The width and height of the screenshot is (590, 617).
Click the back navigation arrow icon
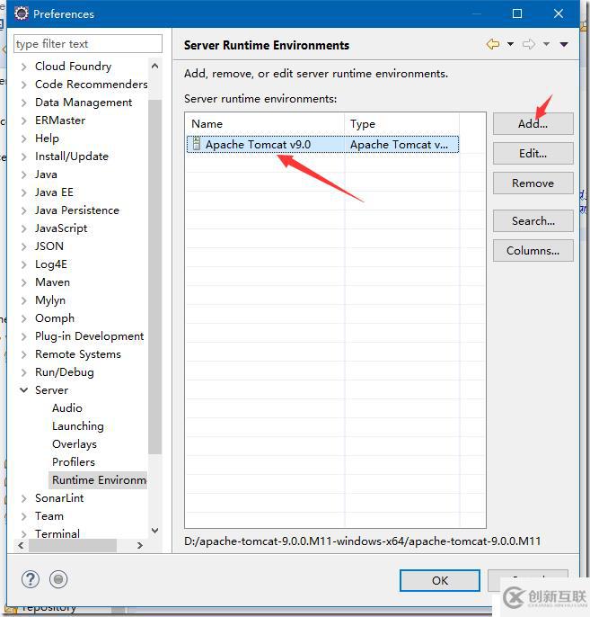tap(493, 44)
